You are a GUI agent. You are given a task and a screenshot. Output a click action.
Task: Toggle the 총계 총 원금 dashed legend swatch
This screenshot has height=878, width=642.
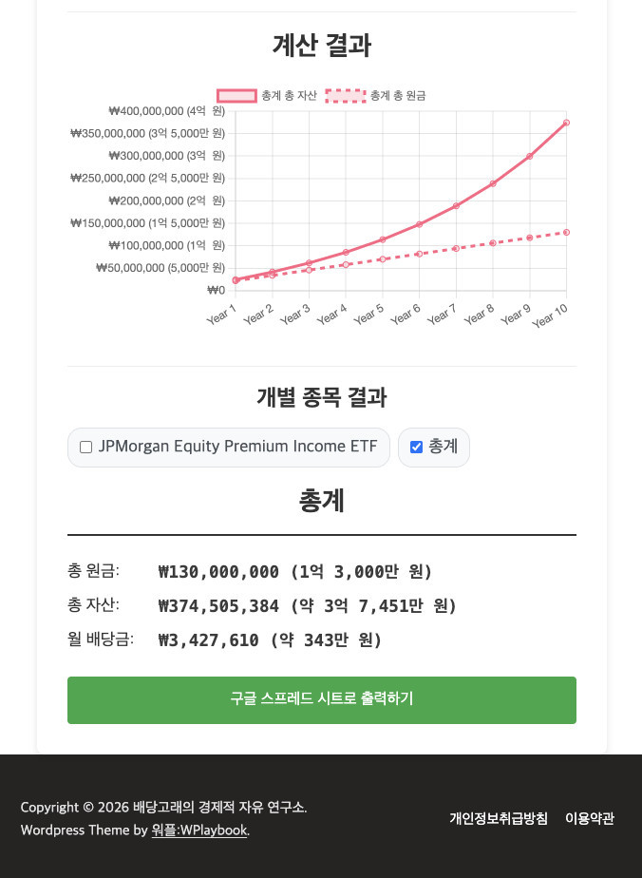pos(345,96)
